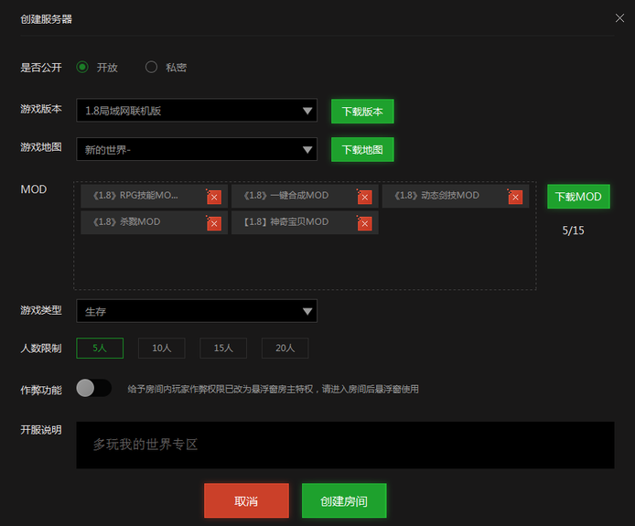The image size is (635, 526).
Task: Click the 下载版本 button
Action: [362, 112]
